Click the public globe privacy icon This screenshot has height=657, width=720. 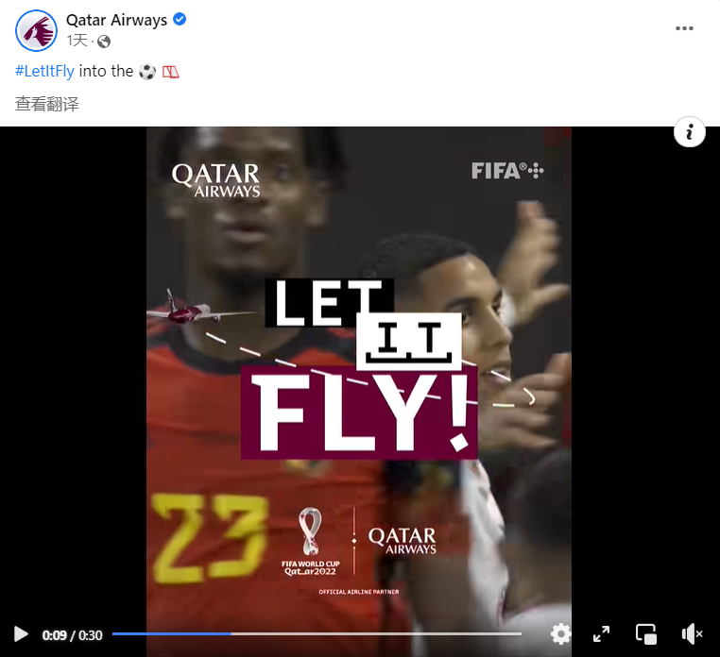click(104, 42)
